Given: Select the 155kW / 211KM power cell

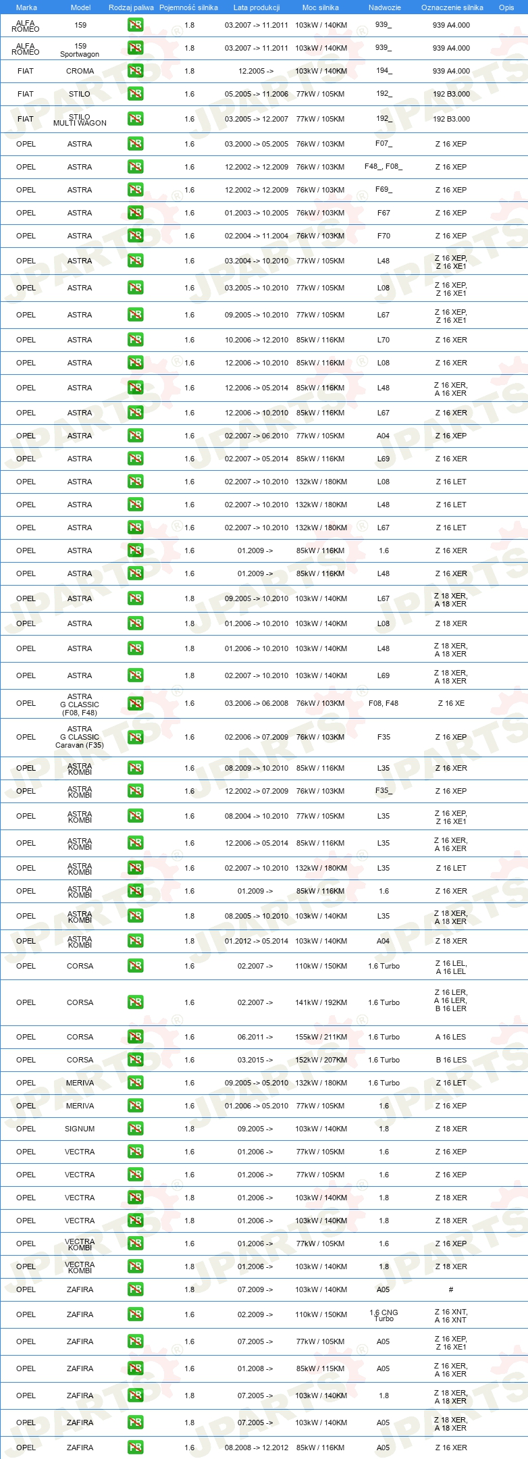Looking at the screenshot, I should pyautogui.click(x=321, y=1037).
